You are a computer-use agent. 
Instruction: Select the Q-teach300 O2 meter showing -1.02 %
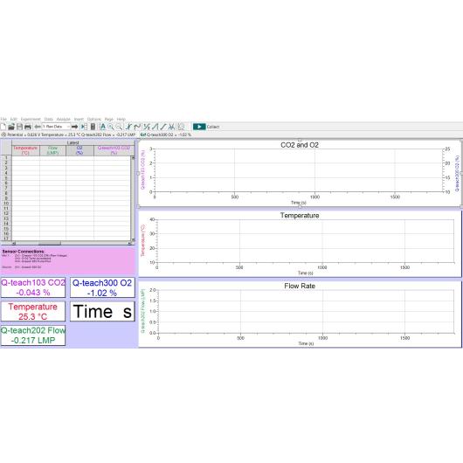click(102, 287)
